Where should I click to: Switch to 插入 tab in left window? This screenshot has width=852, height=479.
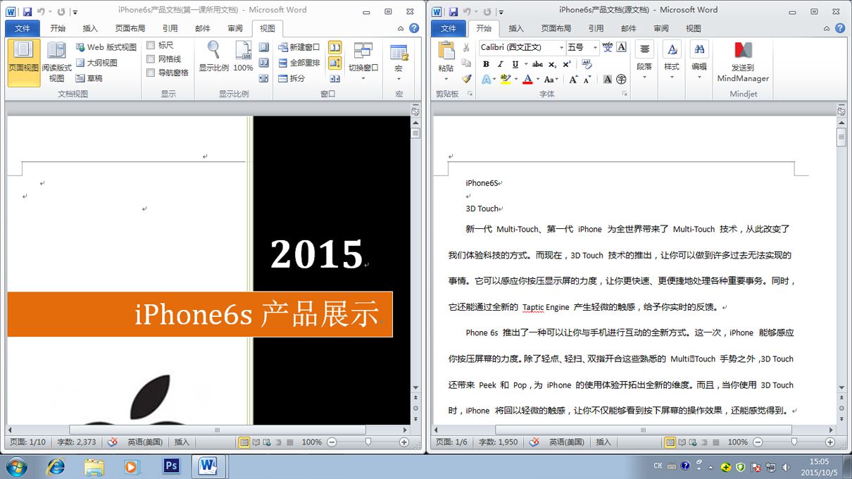90,28
